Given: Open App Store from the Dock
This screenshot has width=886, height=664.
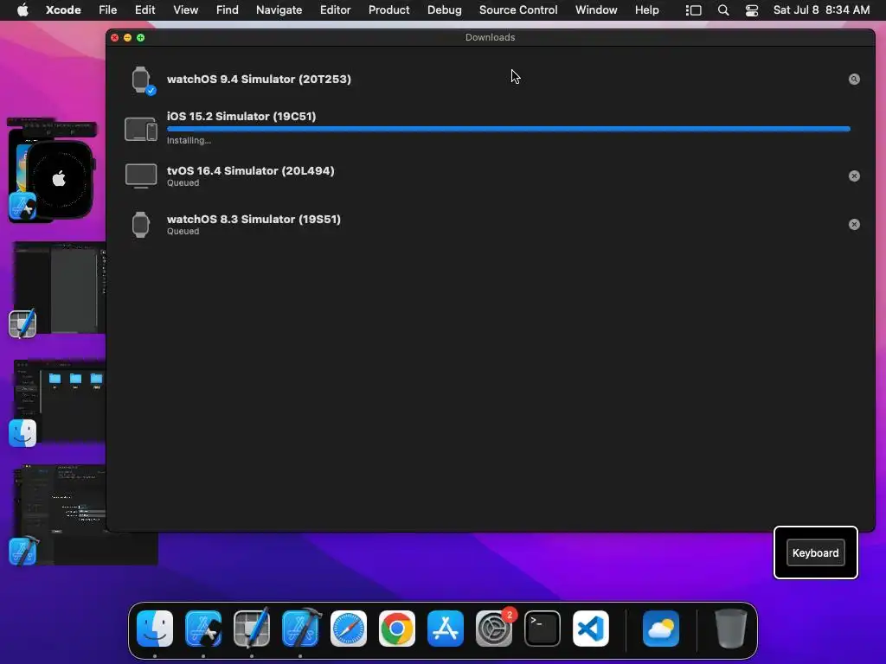Looking at the screenshot, I should pyautogui.click(x=446, y=629).
